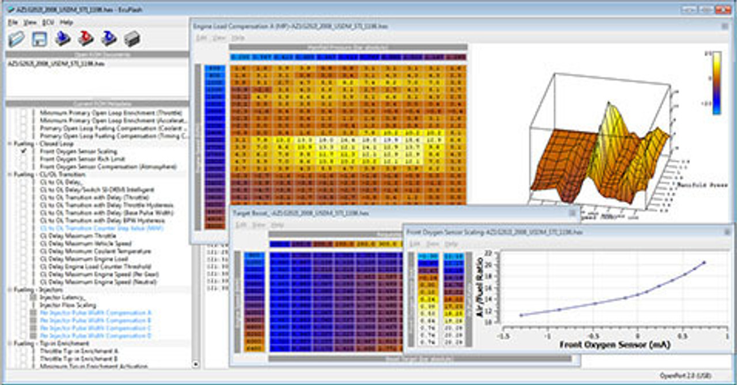Close the Engine Load Compensation A window
This screenshot has width=737, height=385.
tap(725, 26)
